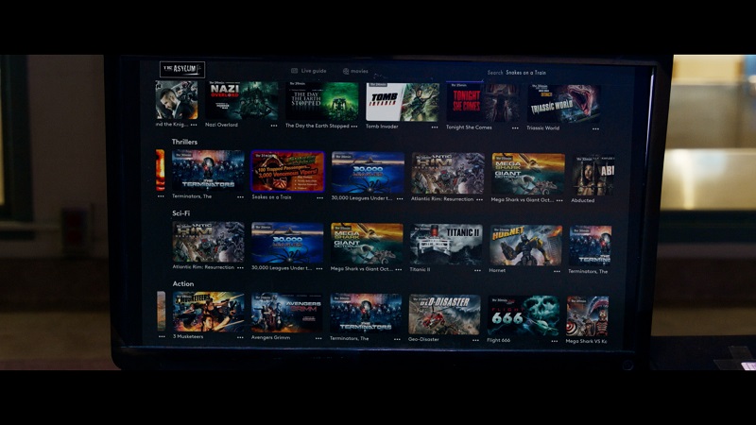The height and width of the screenshot is (425, 756).
Task: Click the 'Hornet' title text
Action: coord(497,271)
